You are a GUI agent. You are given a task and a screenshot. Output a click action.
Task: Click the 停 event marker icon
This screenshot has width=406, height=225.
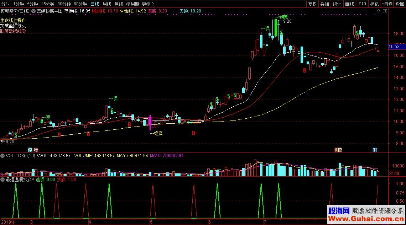point(30,150)
